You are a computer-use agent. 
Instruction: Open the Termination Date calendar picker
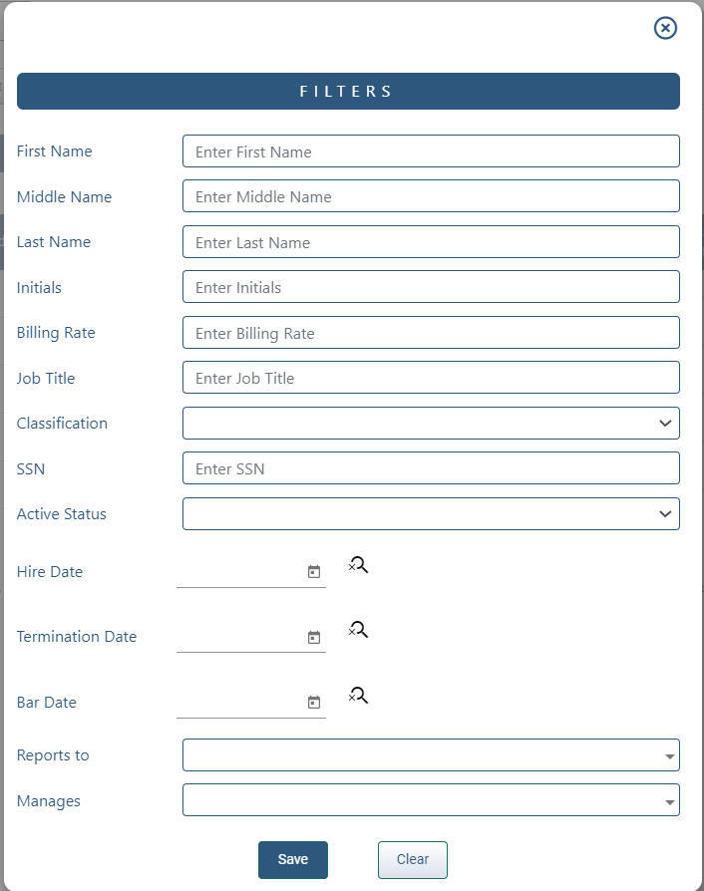point(314,637)
